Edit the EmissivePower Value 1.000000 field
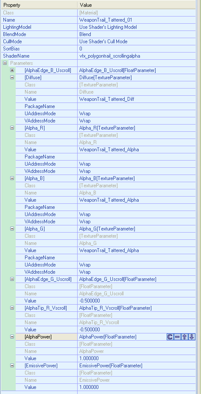 point(137,387)
